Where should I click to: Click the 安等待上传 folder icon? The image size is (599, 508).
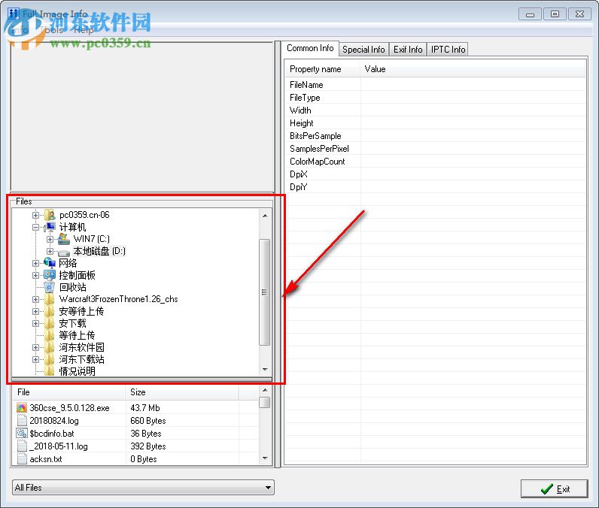tap(49, 311)
